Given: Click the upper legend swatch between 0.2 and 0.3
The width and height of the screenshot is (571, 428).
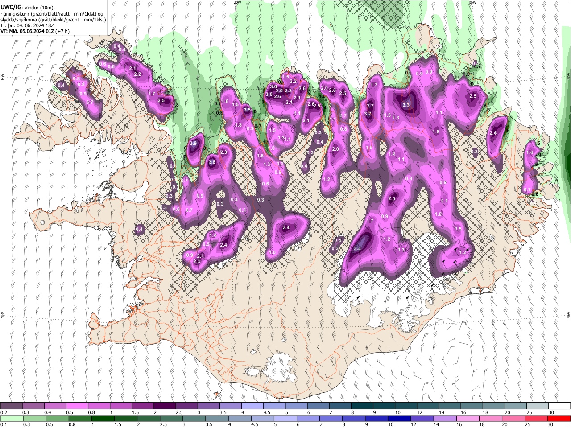Looking at the screenshot, I should [x=11, y=406].
